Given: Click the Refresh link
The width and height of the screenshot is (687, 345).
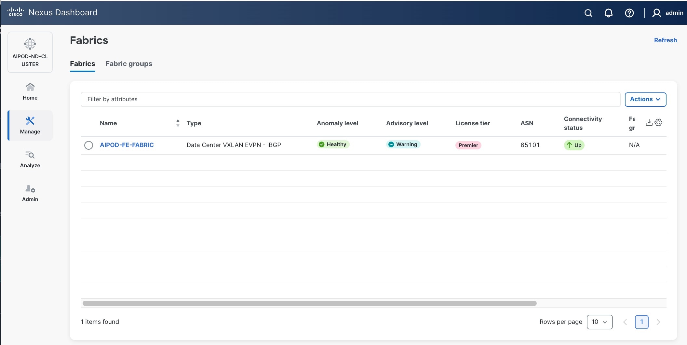Looking at the screenshot, I should 666,40.
